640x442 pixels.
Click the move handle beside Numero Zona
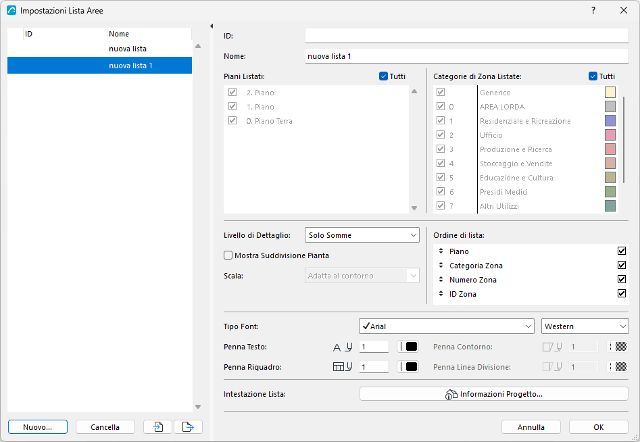tap(441, 280)
